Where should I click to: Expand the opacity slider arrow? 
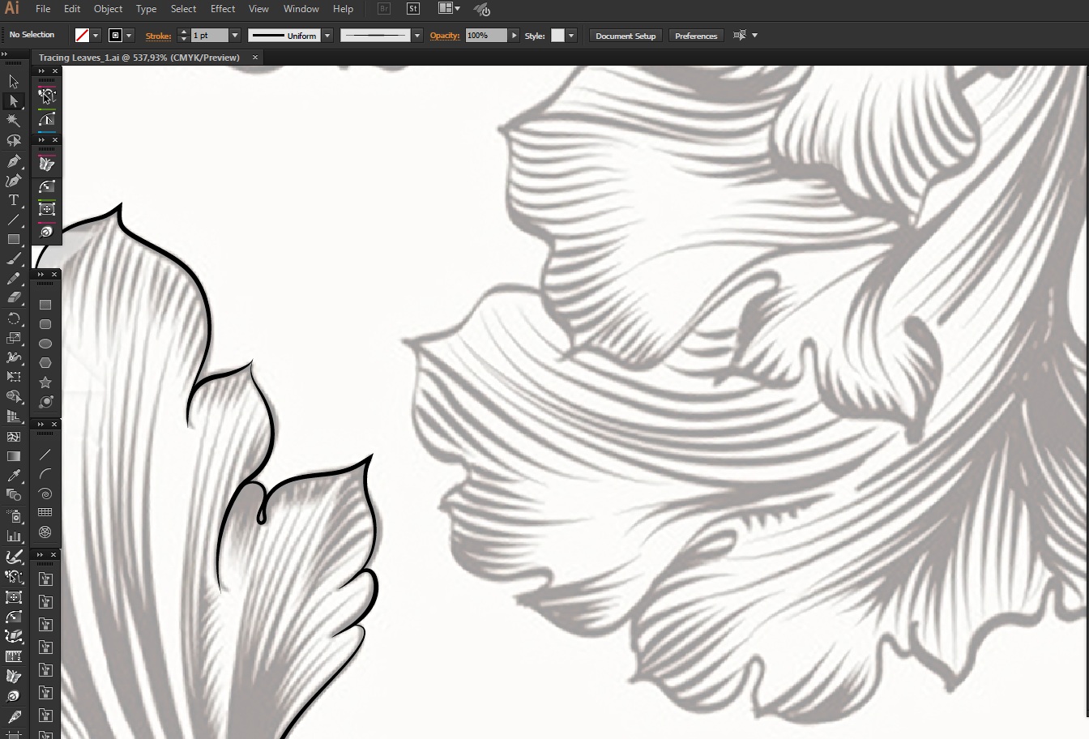coord(514,36)
